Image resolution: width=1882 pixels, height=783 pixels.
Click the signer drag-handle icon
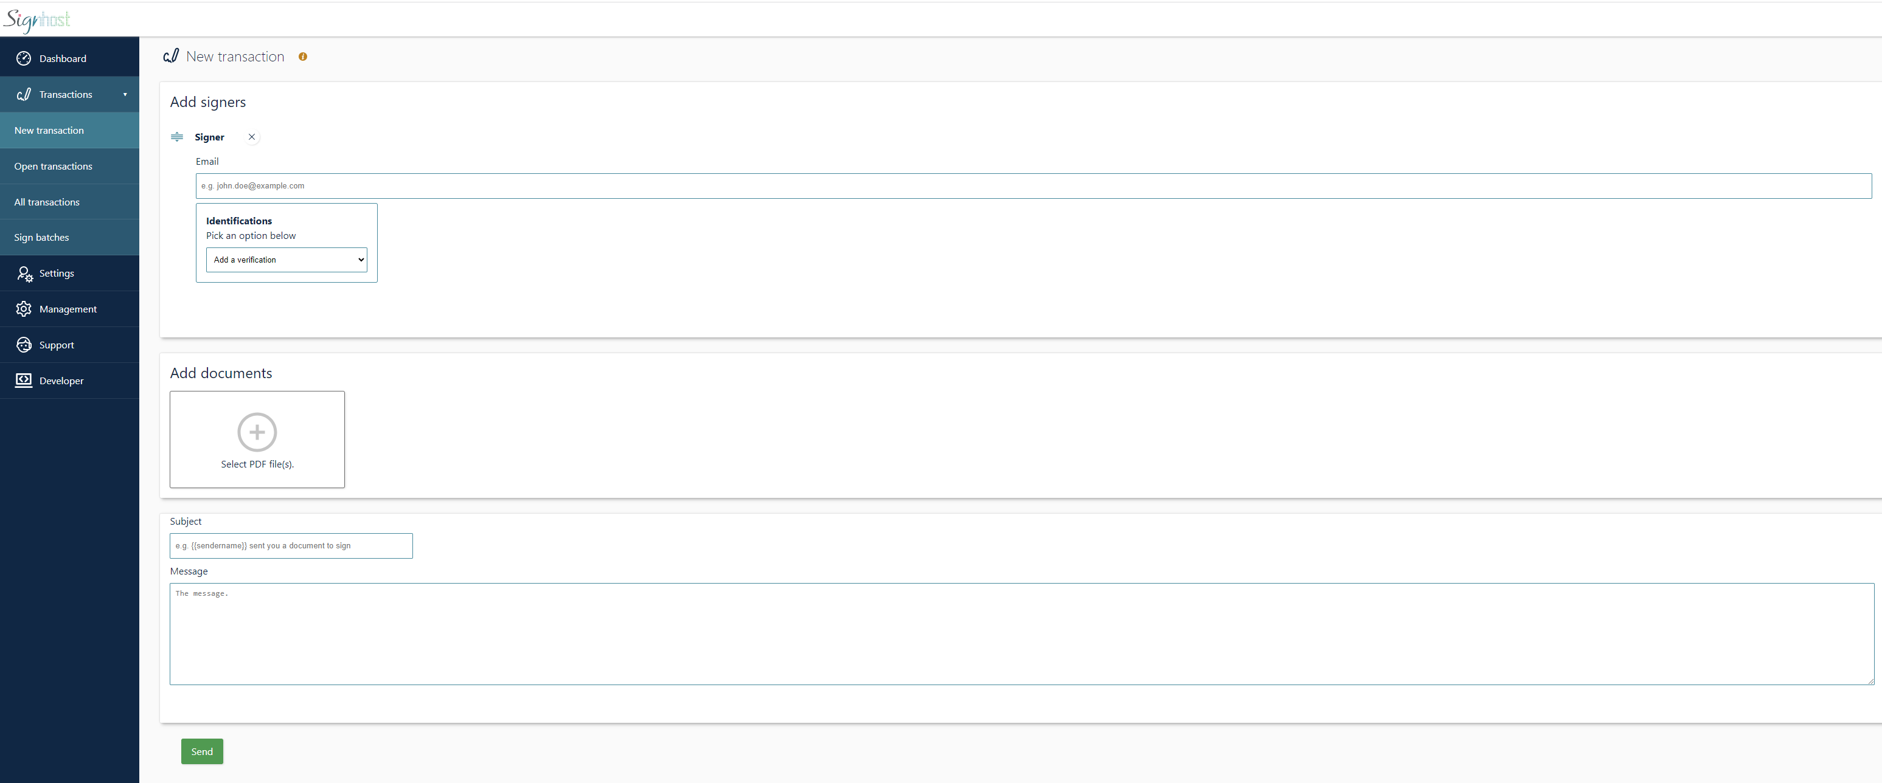click(x=177, y=137)
